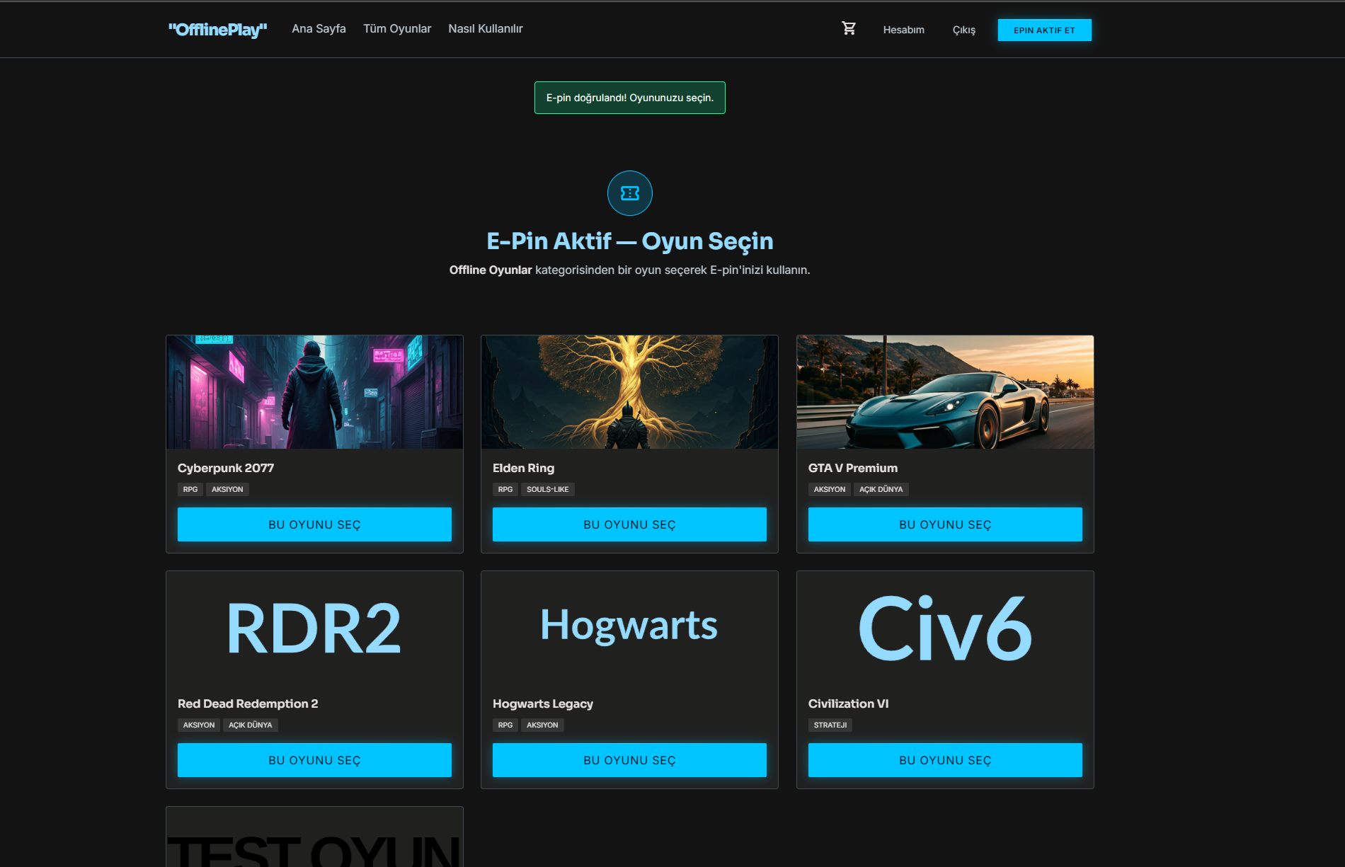Click the GTA V Premium cover image
The width and height of the screenshot is (1345, 867).
(x=945, y=392)
